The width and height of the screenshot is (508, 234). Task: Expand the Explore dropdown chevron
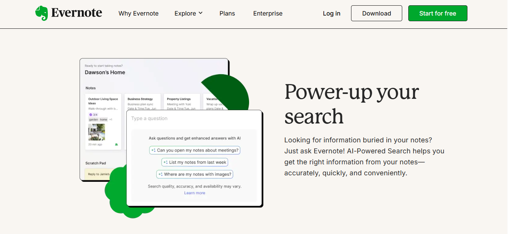[201, 13]
